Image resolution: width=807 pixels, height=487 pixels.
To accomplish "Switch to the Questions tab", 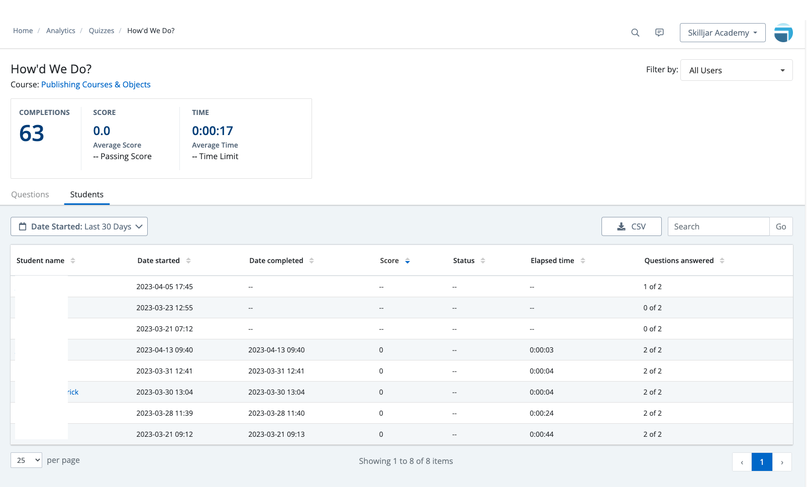I will (x=30, y=194).
